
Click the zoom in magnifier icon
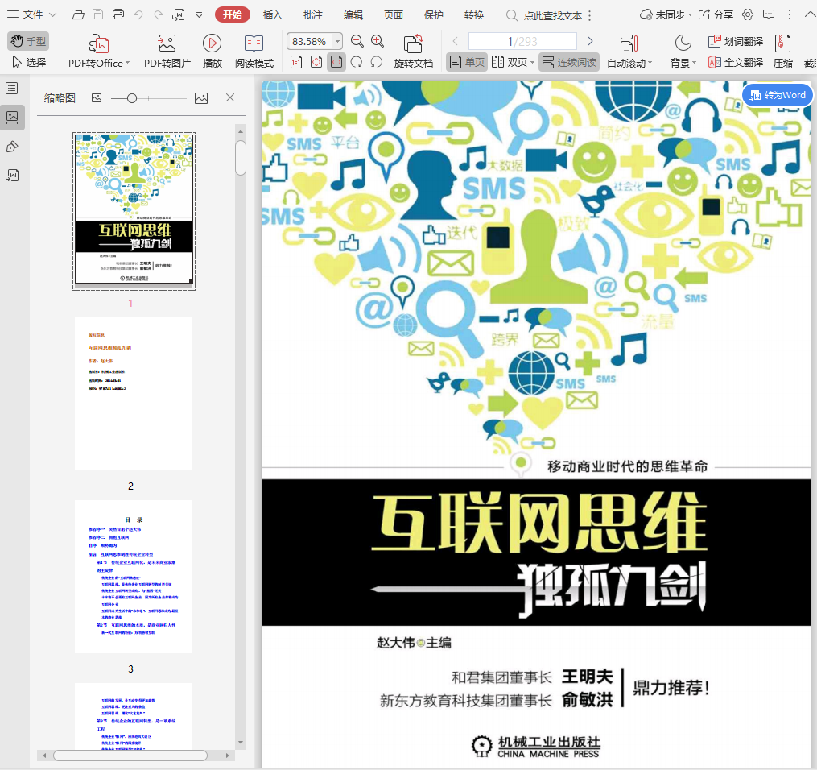click(x=378, y=41)
